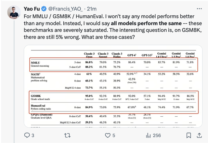Bookmark this tweet
Screen dimensions: 208x143
point(188,135)
